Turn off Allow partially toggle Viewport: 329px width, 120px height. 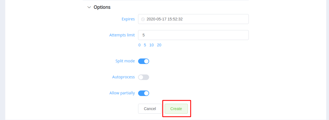(x=144, y=93)
